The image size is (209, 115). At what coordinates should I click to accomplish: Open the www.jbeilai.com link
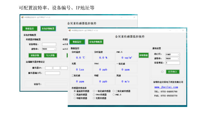(x=166, y=87)
